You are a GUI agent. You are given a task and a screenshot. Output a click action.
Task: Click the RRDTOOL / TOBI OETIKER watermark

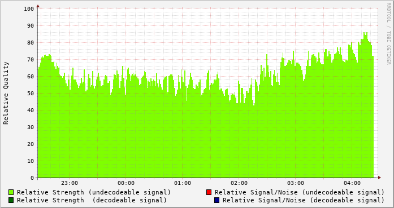click(x=388, y=34)
